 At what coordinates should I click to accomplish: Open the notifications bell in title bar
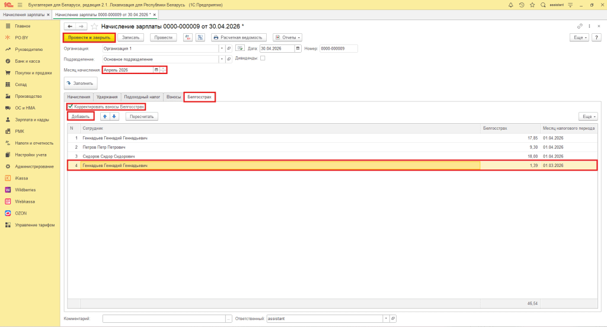pyautogui.click(x=510, y=5)
